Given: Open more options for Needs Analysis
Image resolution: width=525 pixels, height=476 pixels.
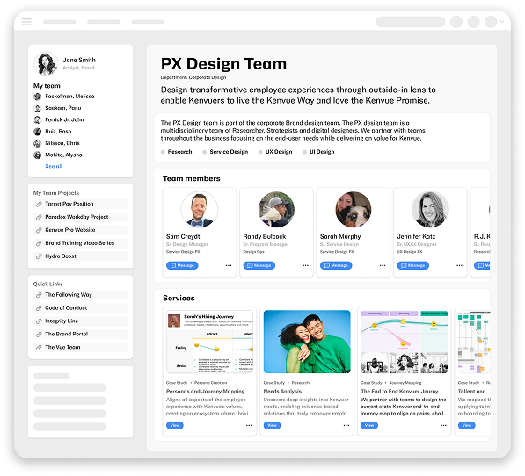Looking at the screenshot, I should pos(346,426).
